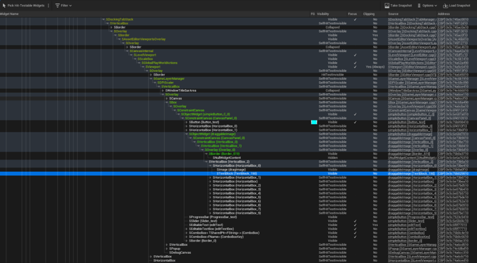Viewport: 477px width, 263px height.
Task: Open source link simpleButton [ComboBoxKey]
Action: pyautogui.click(x=409, y=237)
